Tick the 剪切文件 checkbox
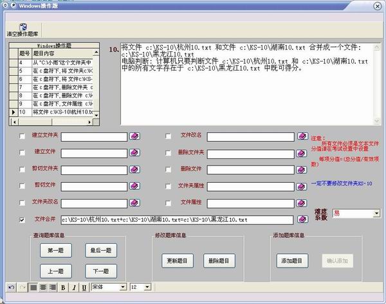Viewport: 386px width, 304px height. pos(22,186)
